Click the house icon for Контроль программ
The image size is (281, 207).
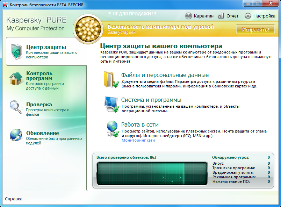coord(16,79)
